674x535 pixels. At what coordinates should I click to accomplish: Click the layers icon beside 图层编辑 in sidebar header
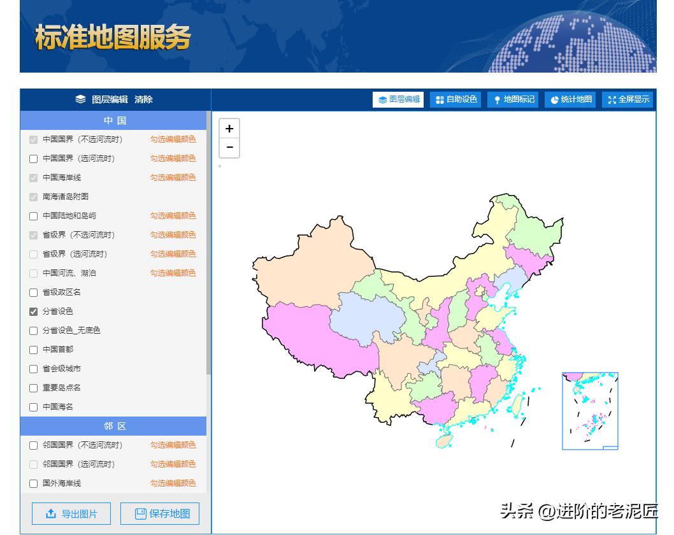pyautogui.click(x=79, y=99)
